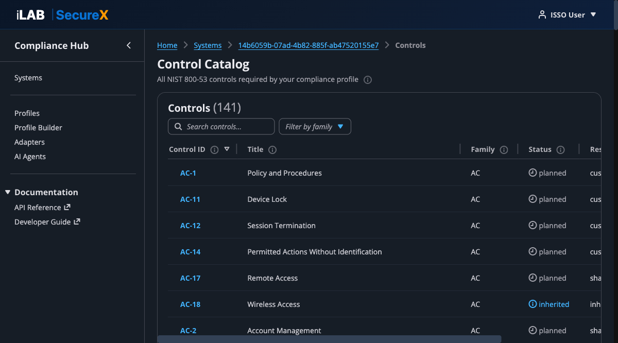
Task: Go to Home breadcrumb
Action: (x=167, y=45)
